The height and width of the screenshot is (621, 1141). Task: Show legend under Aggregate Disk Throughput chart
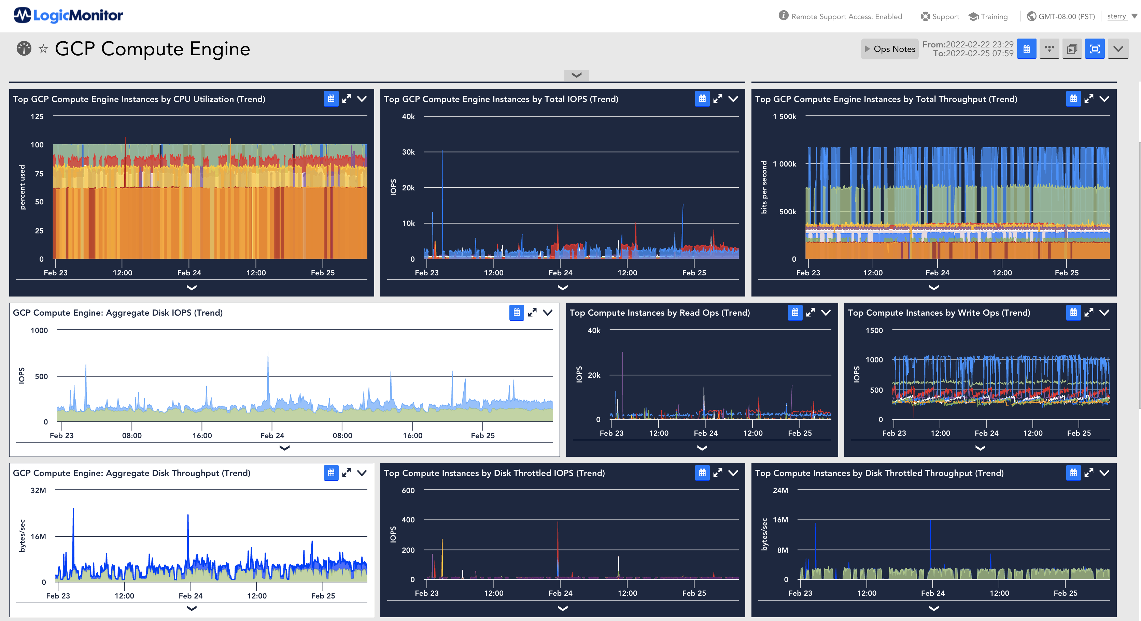coord(191,608)
